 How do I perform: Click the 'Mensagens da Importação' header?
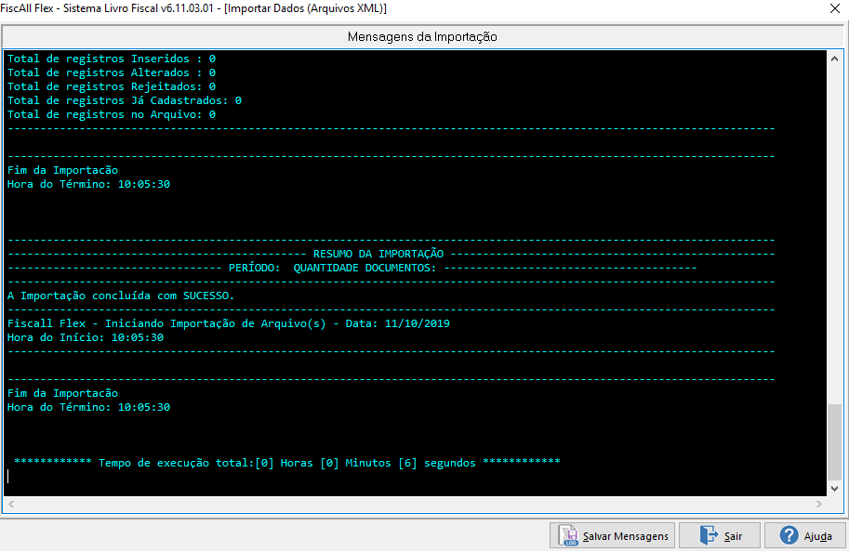422,37
